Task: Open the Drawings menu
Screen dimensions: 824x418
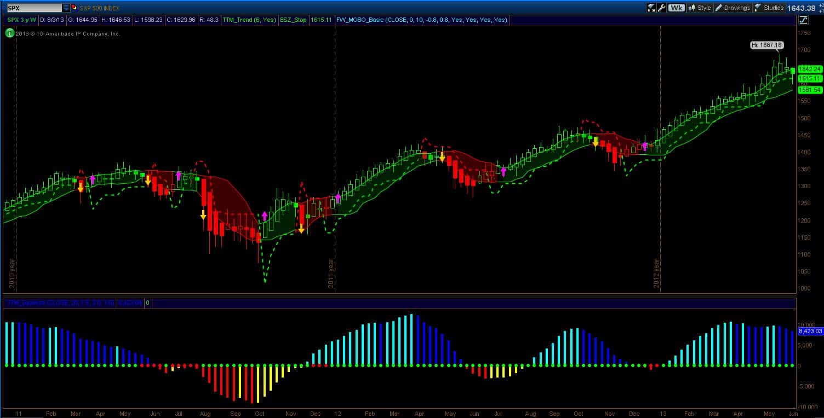Action: [732, 8]
